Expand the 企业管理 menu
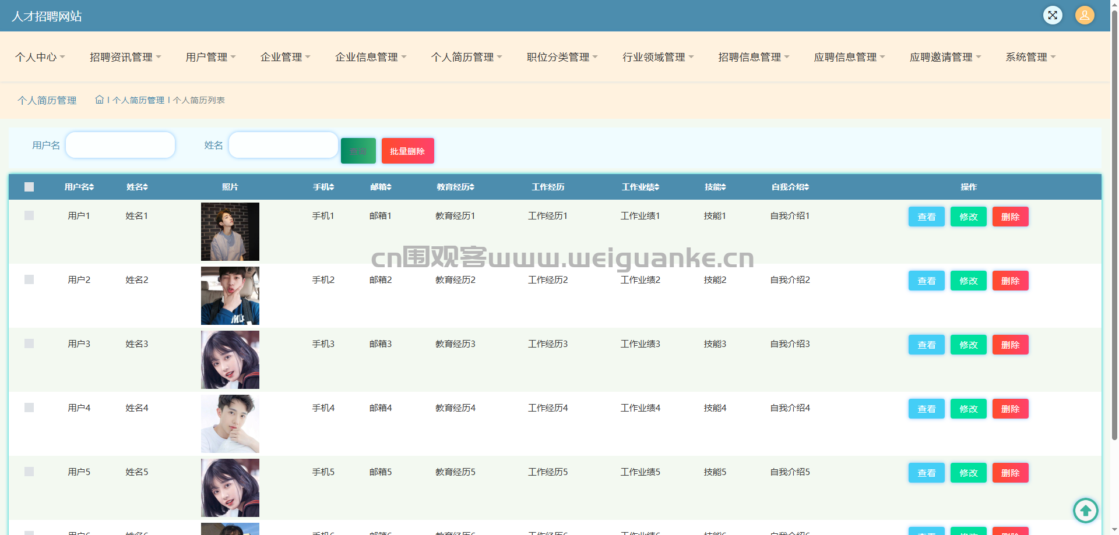The height and width of the screenshot is (535, 1119). 286,57
